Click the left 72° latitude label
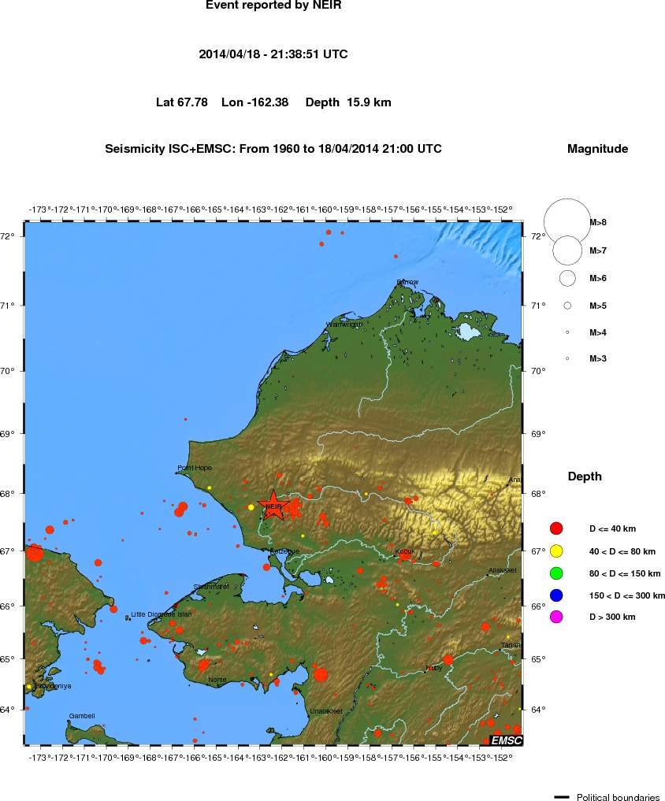The image size is (665, 801). coord(7,236)
